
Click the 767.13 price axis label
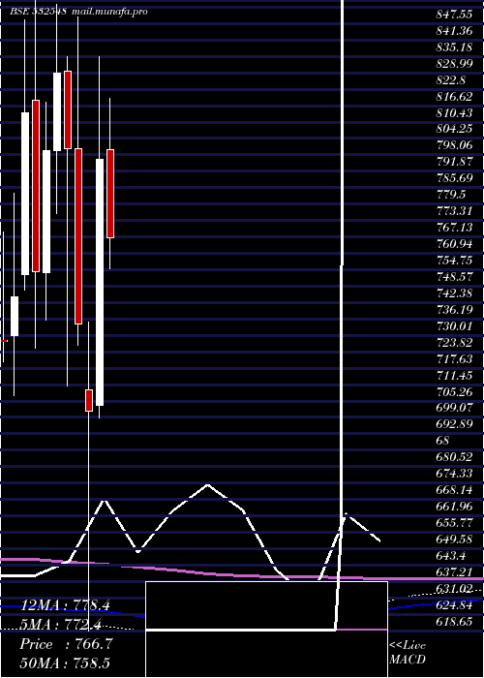[454, 228]
